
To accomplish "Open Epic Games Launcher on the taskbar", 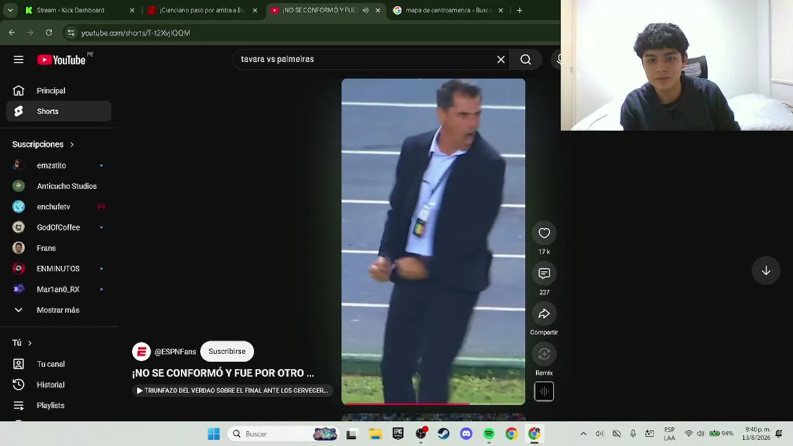I will click(398, 434).
